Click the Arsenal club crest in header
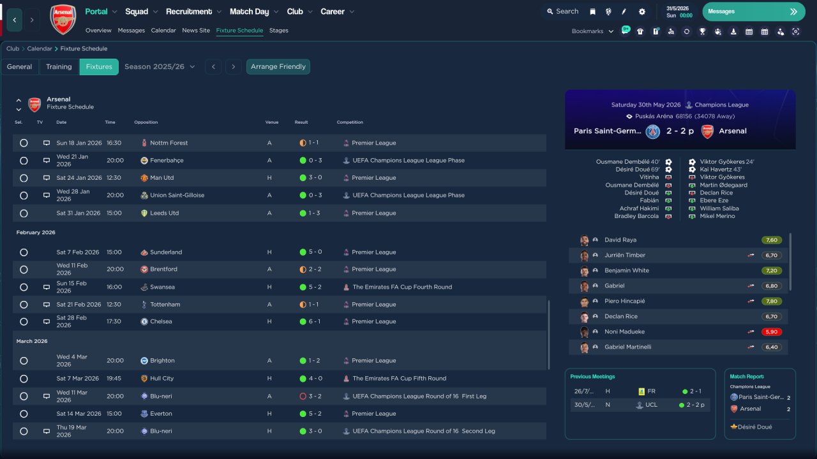The height and width of the screenshot is (459, 817). coord(63,19)
